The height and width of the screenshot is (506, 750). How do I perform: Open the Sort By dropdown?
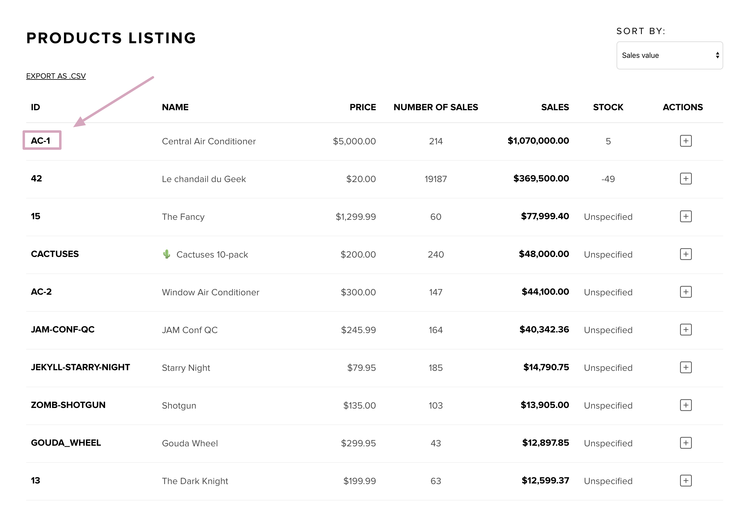(x=669, y=55)
